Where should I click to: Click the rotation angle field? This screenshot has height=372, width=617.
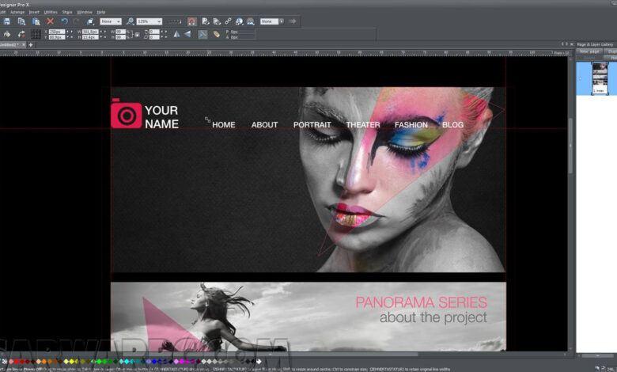tap(154, 32)
